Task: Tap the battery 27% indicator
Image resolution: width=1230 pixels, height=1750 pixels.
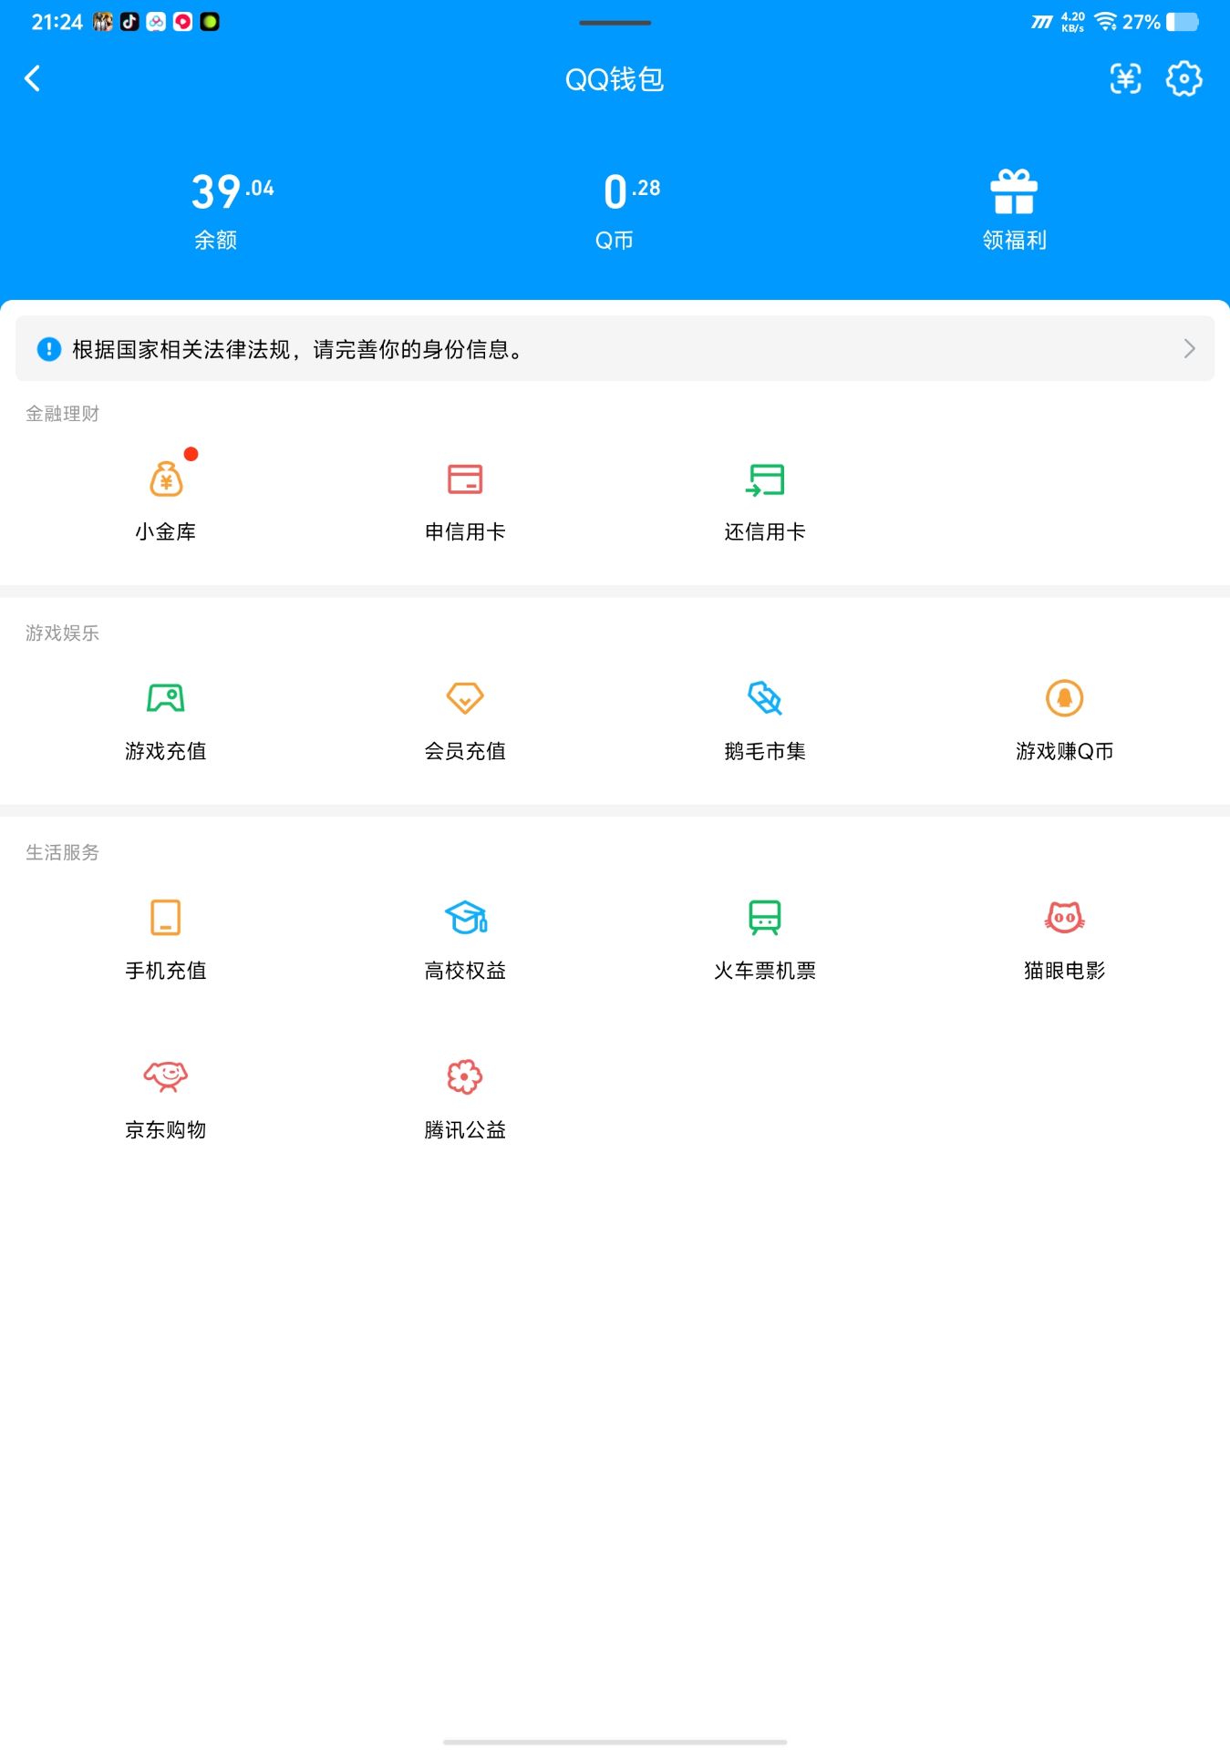Action: click(x=1160, y=22)
